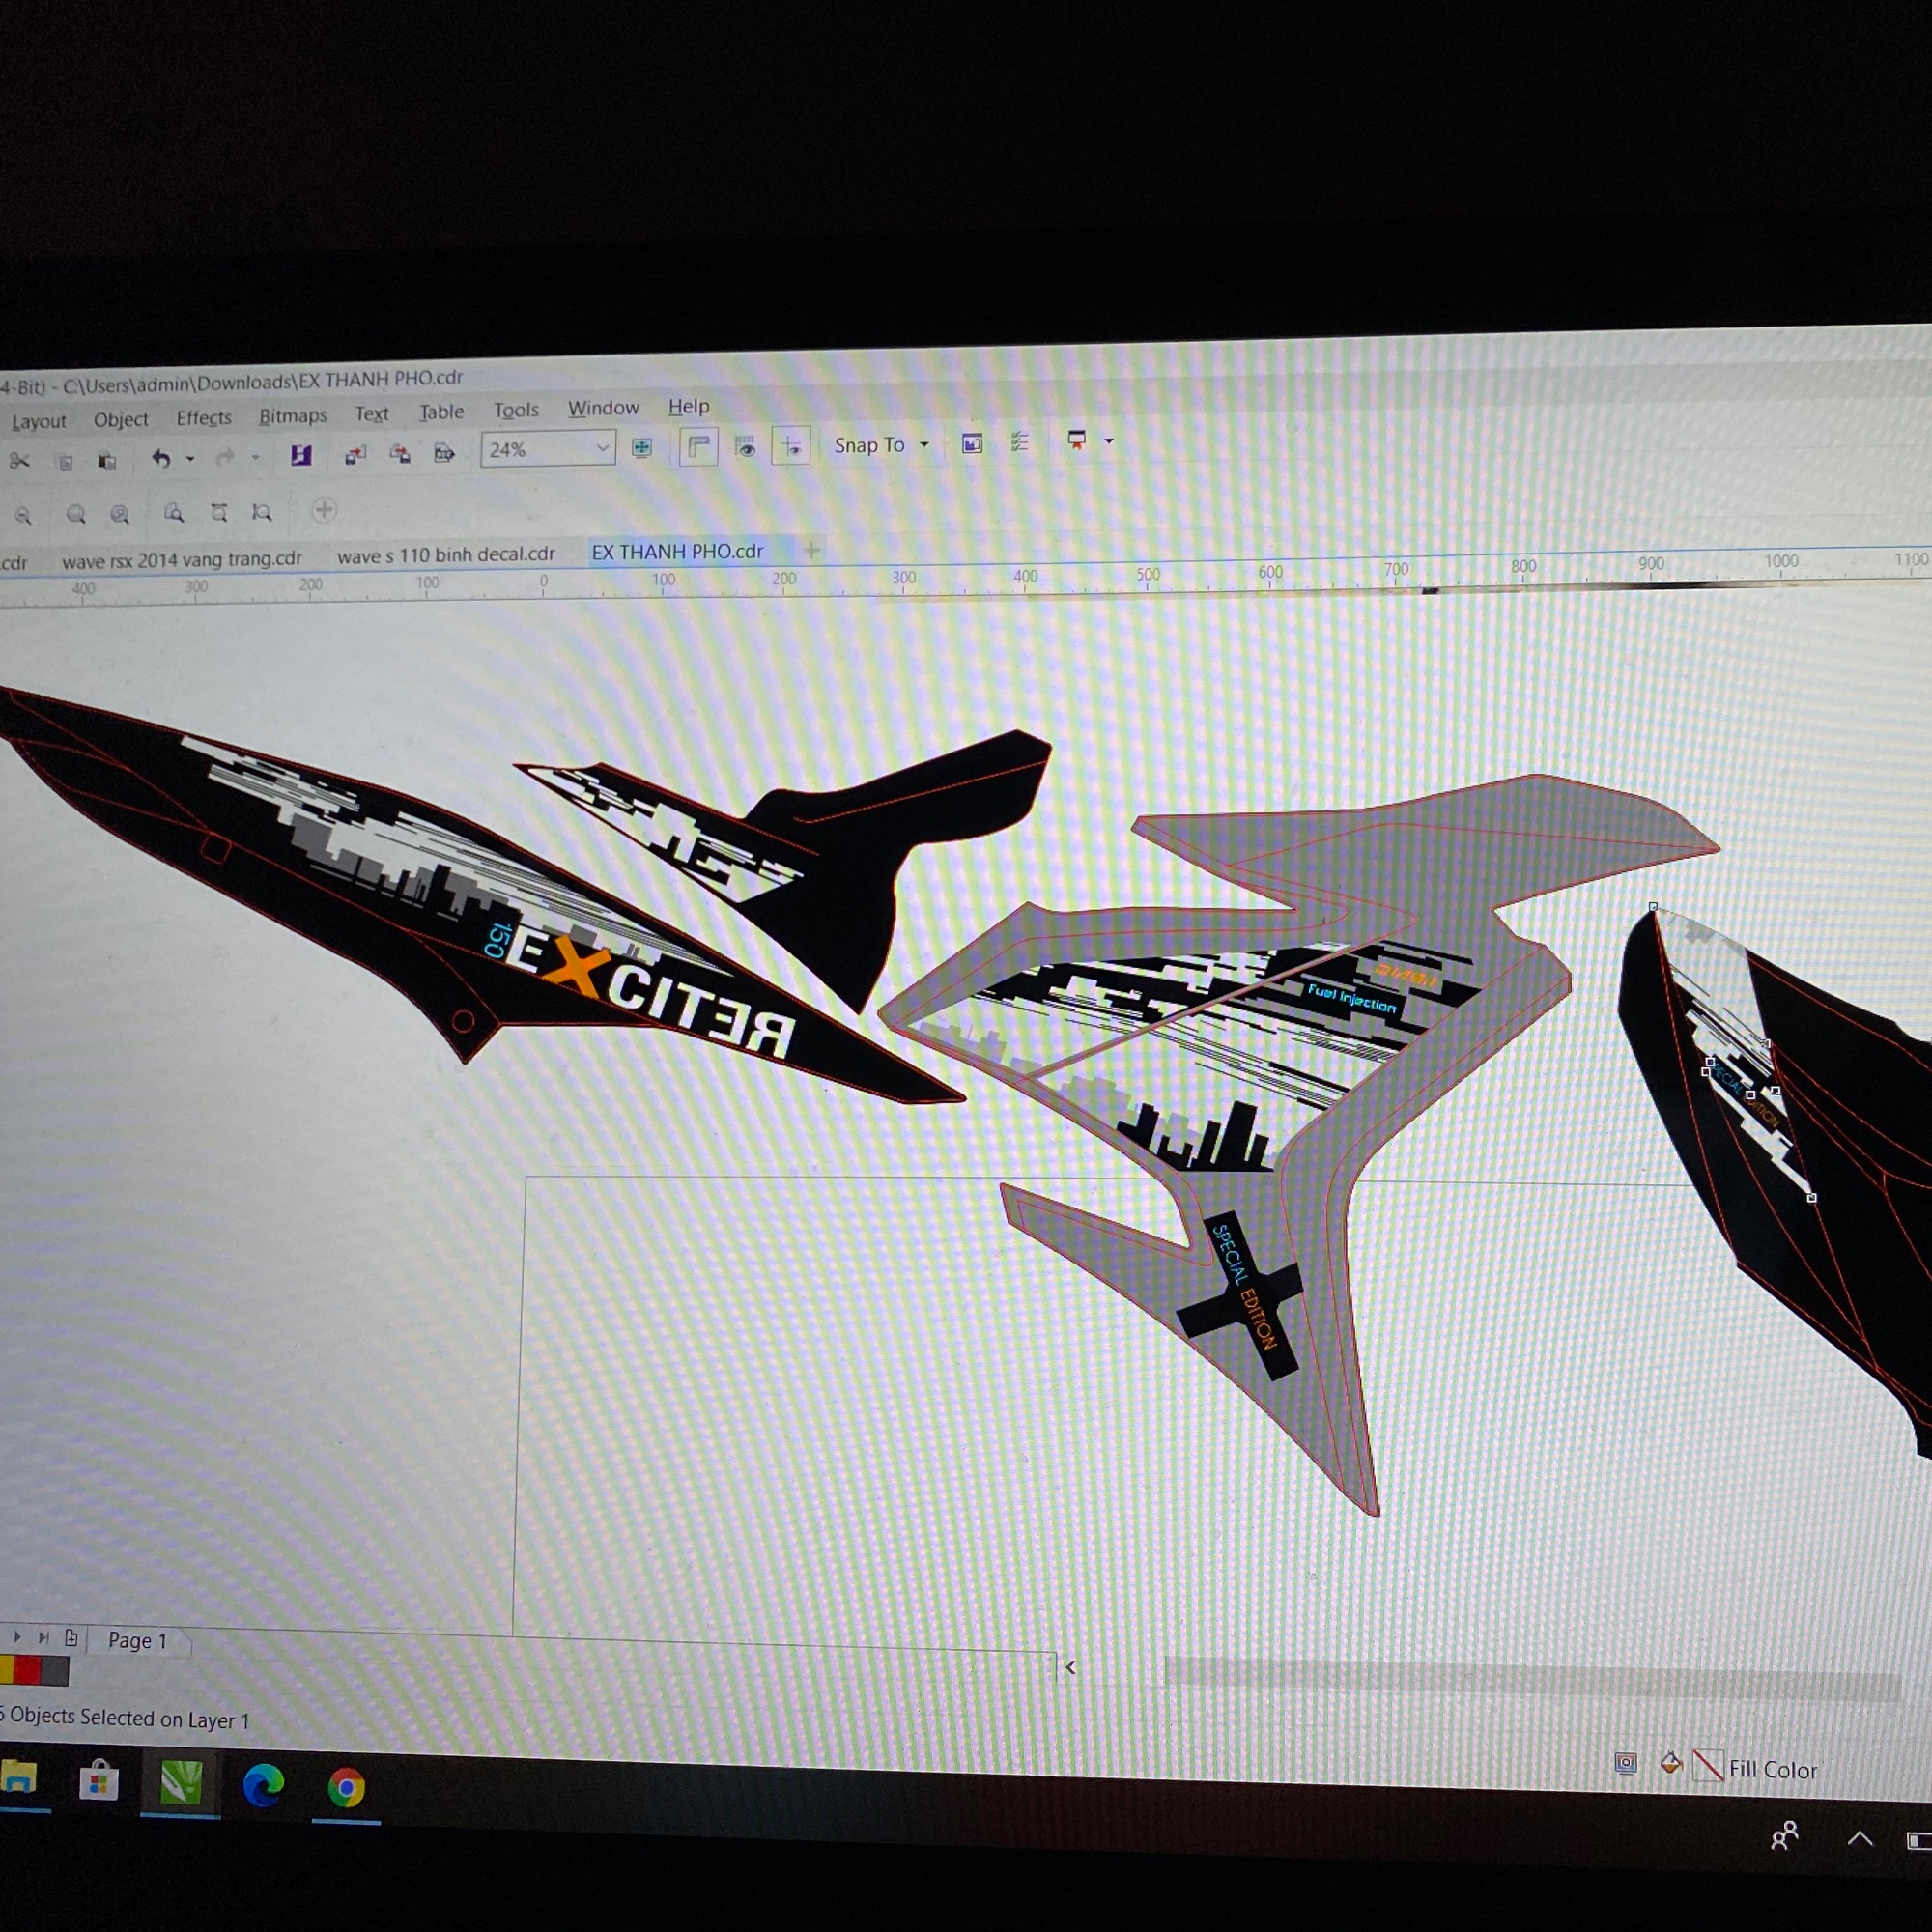Click the Search content icon

tap(300, 455)
